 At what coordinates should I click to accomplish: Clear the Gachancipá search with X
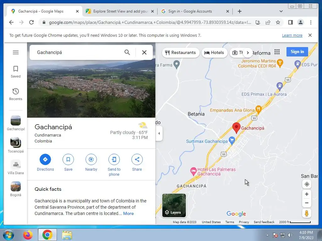(x=144, y=52)
